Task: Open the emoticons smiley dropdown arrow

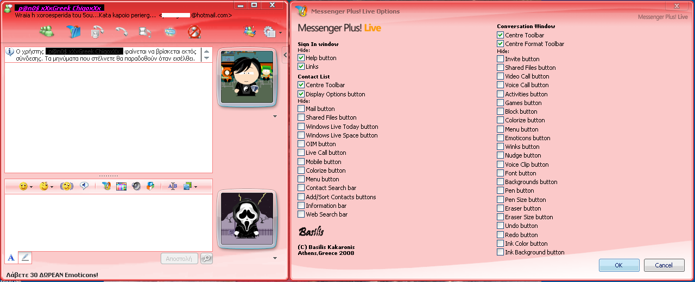Action: [31, 187]
